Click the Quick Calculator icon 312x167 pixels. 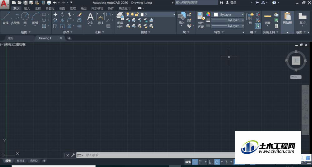276,26
